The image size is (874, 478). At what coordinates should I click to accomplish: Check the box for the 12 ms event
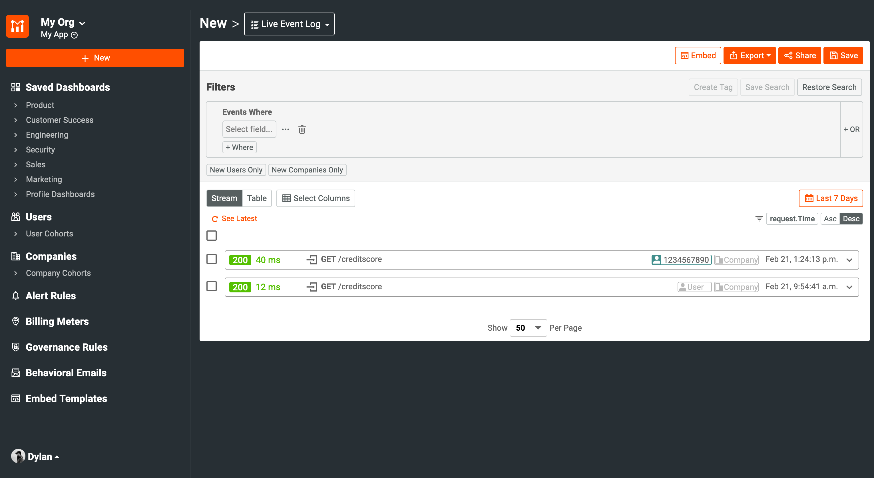tap(211, 286)
